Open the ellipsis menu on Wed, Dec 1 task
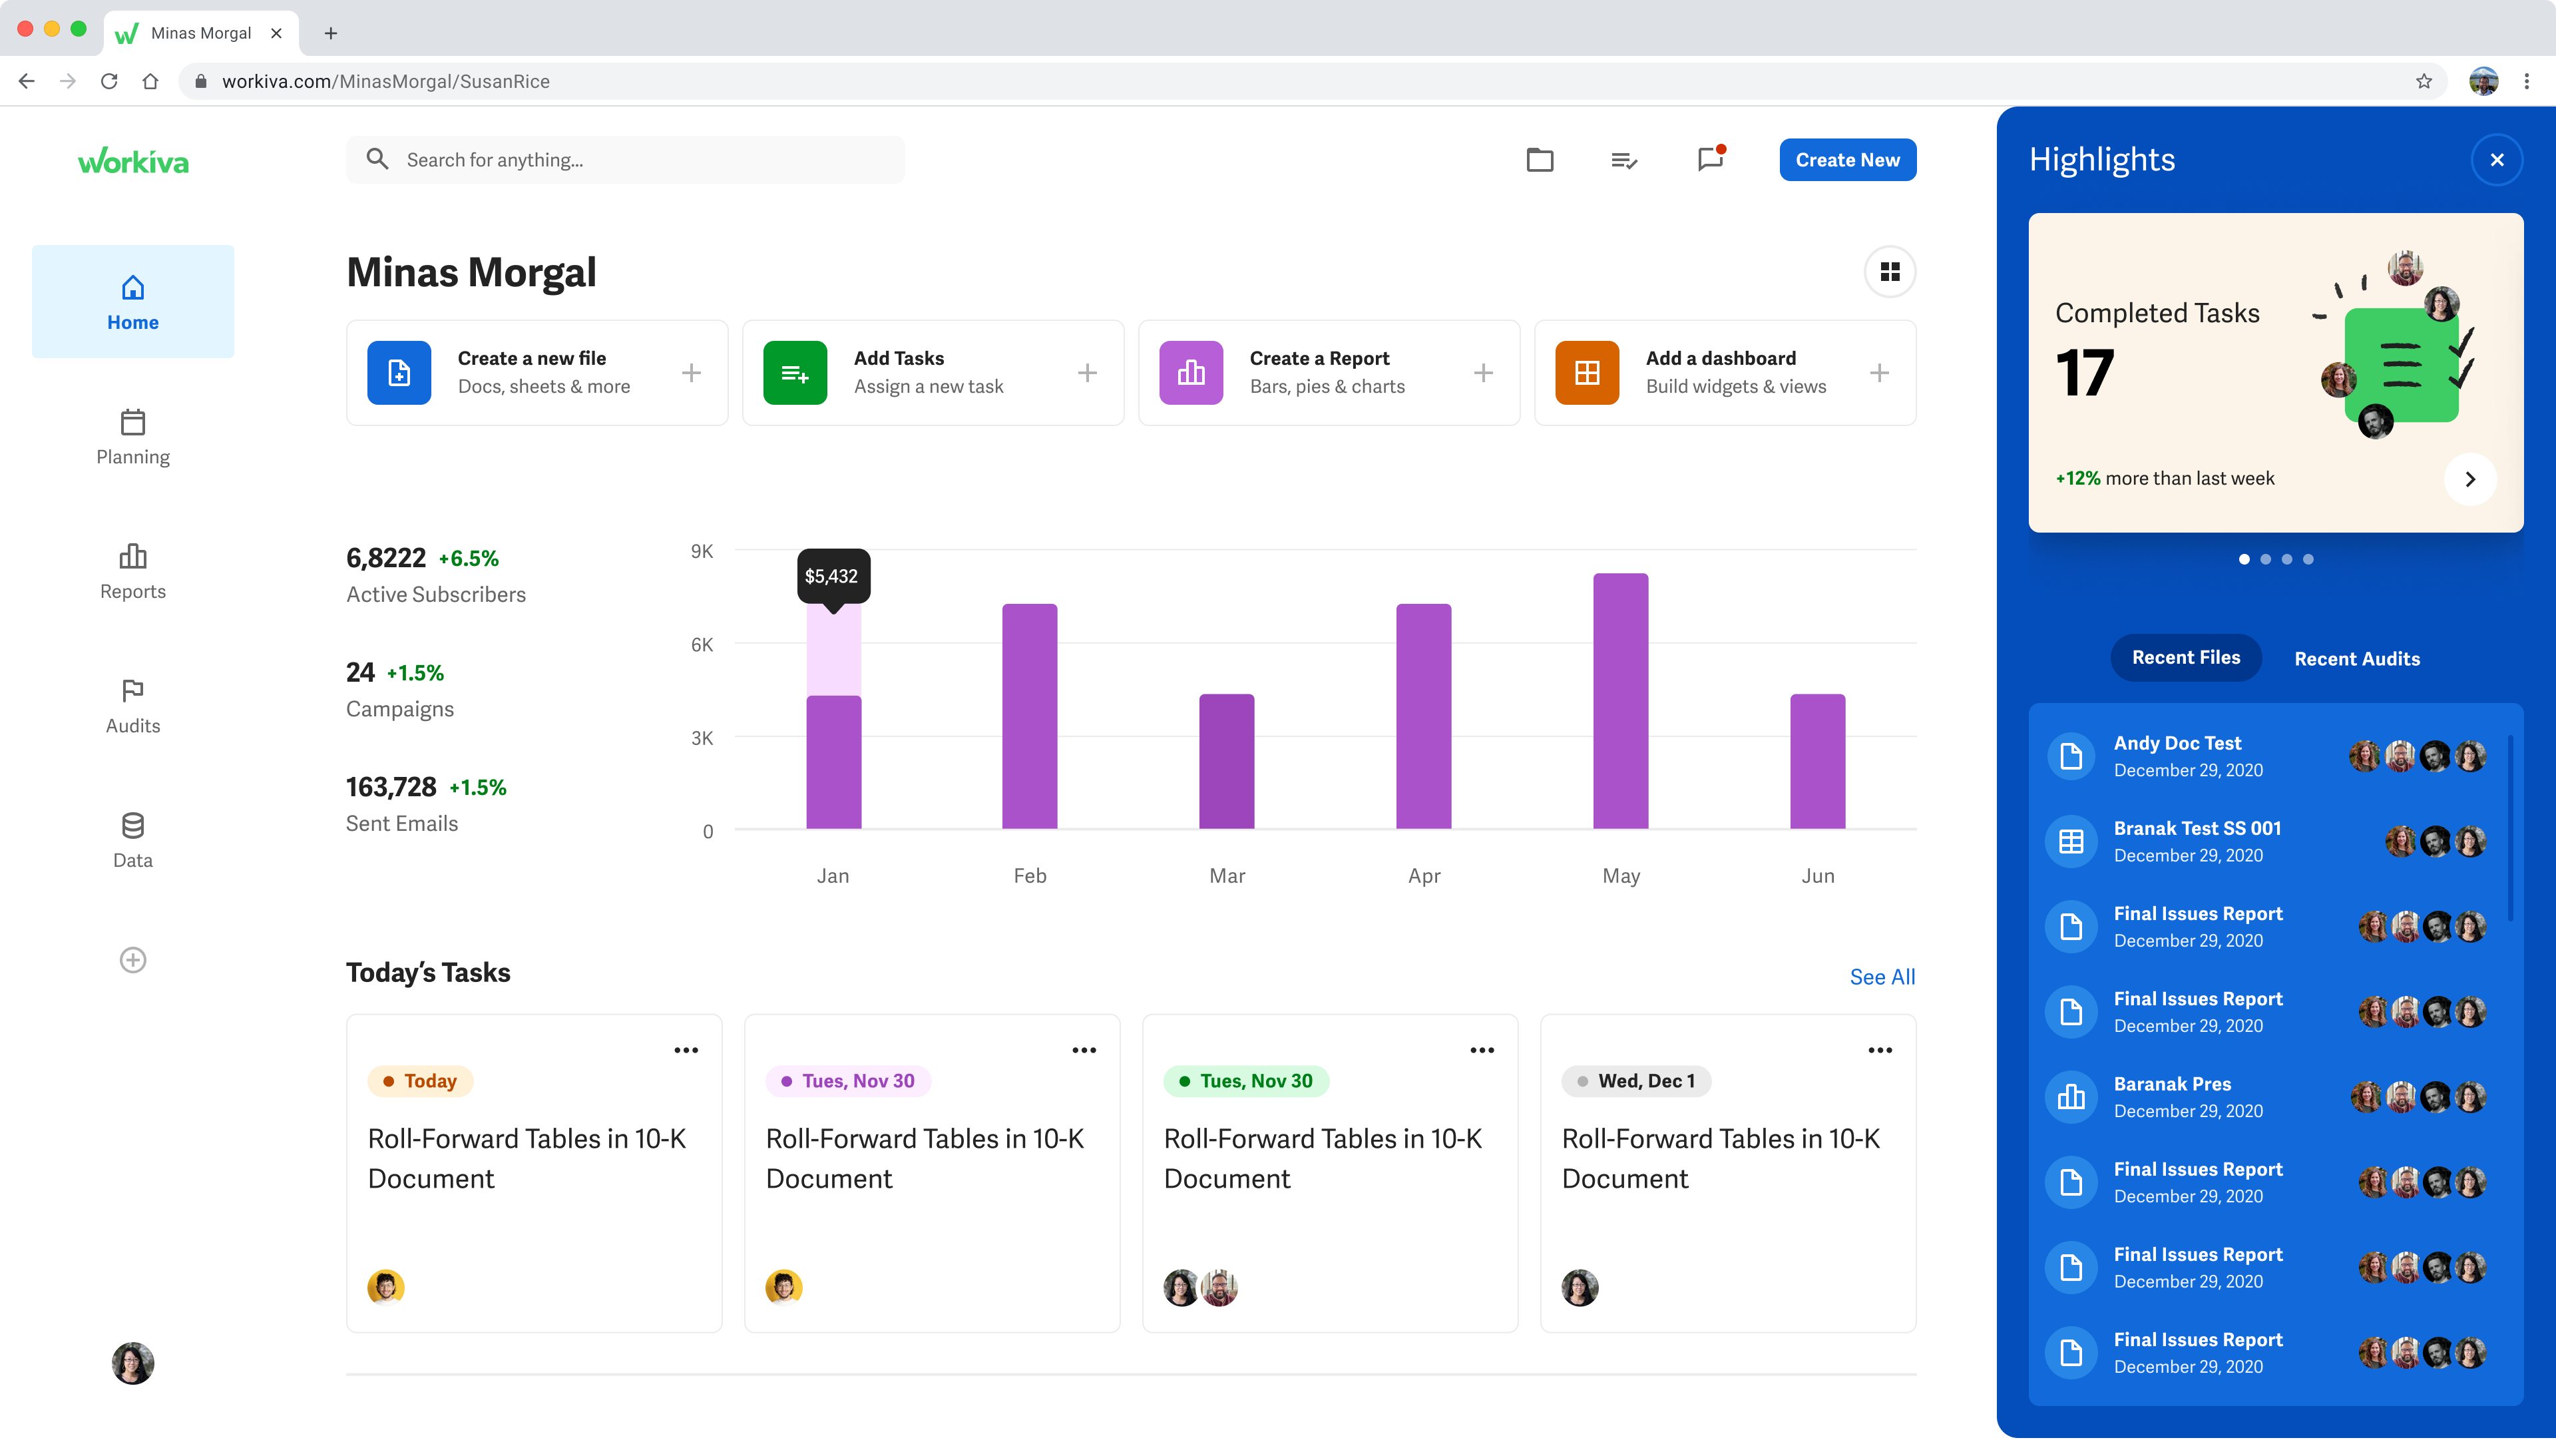Image resolution: width=2556 pixels, height=1456 pixels. tap(1878, 1049)
